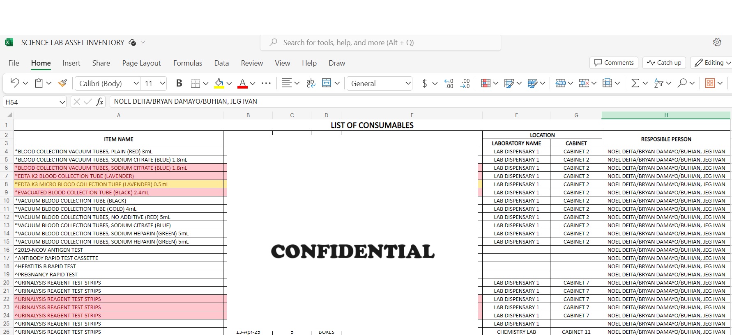Switch to the Formulas tab

(x=188, y=63)
